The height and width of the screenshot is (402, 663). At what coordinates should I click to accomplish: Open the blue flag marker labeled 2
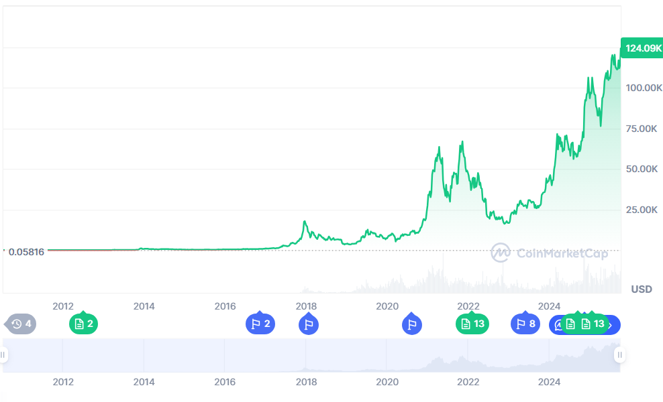tap(260, 324)
